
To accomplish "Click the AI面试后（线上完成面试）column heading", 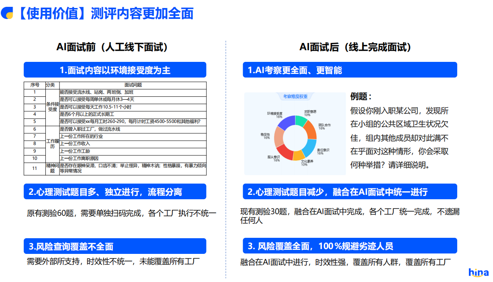I will coord(356,47).
